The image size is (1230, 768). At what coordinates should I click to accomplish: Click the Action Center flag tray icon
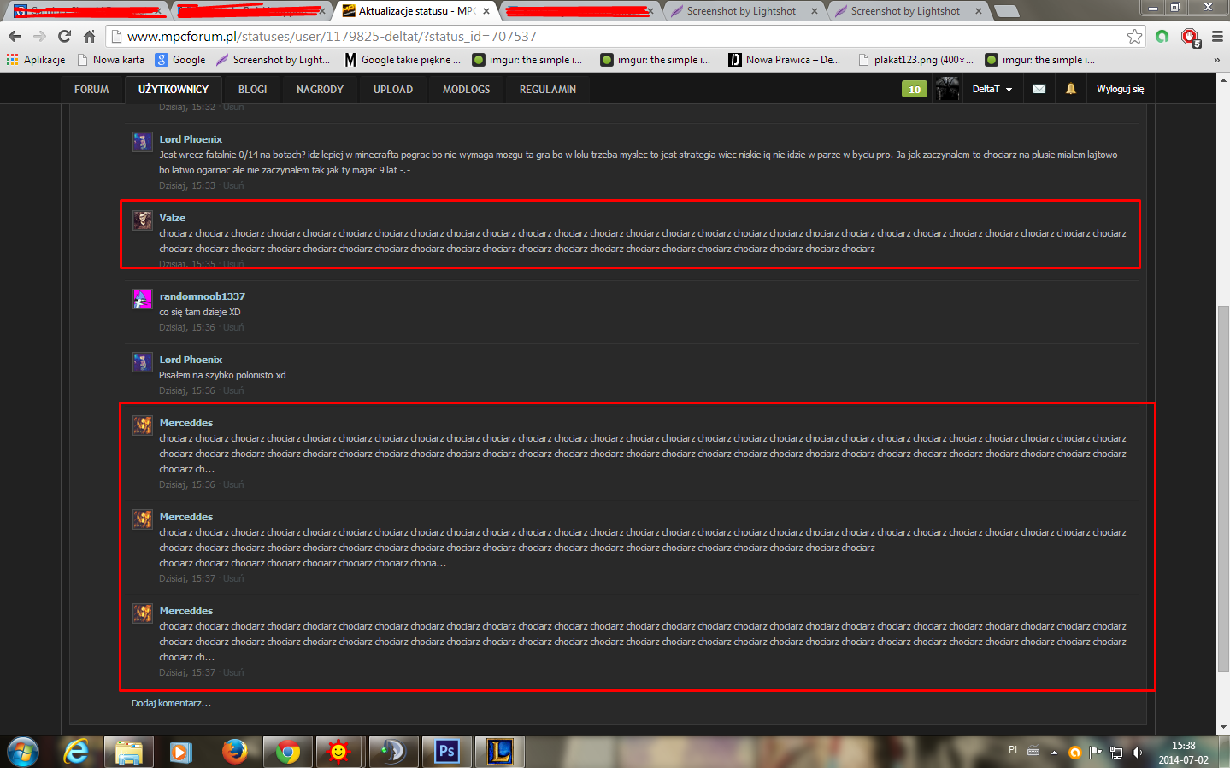click(x=1095, y=753)
